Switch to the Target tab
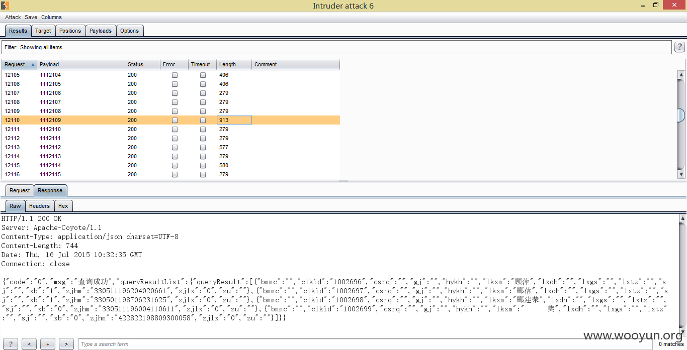This screenshot has height=350, width=687. coord(43,31)
